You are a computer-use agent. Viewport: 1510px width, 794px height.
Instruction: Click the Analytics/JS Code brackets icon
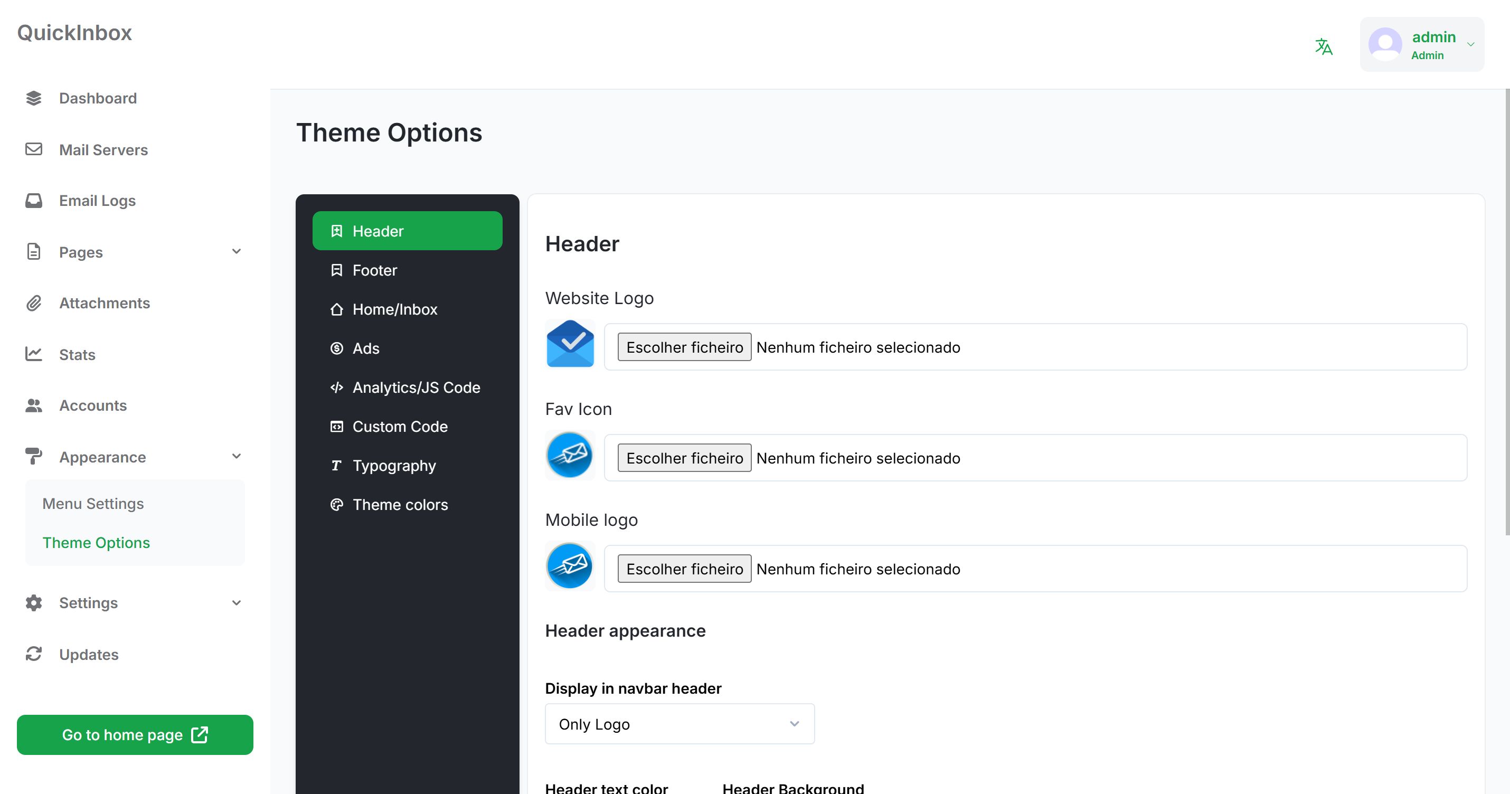[x=336, y=387]
